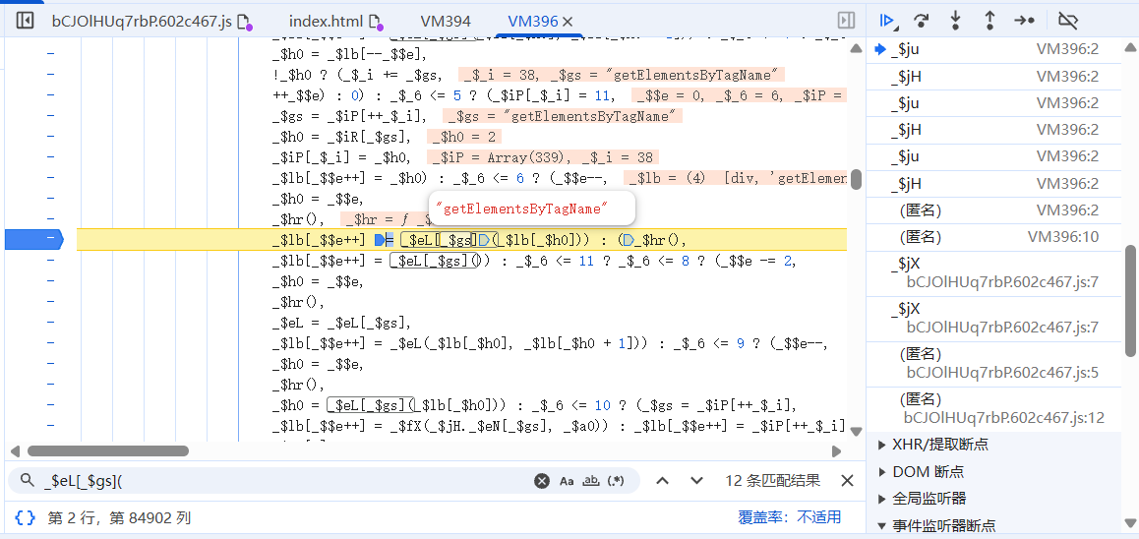Toggle match case in search

click(x=567, y=481)
